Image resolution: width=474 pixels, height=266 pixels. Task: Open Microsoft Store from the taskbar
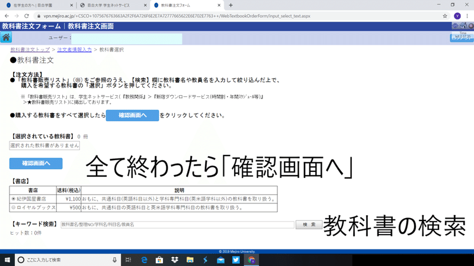point(159,259)
